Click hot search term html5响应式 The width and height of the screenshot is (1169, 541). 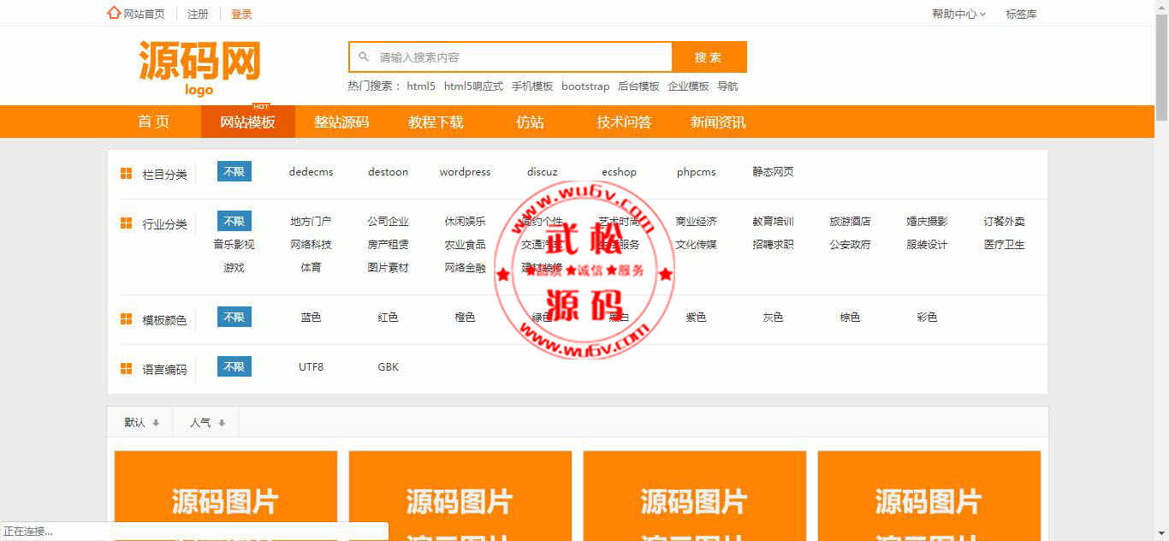(473, 86)
